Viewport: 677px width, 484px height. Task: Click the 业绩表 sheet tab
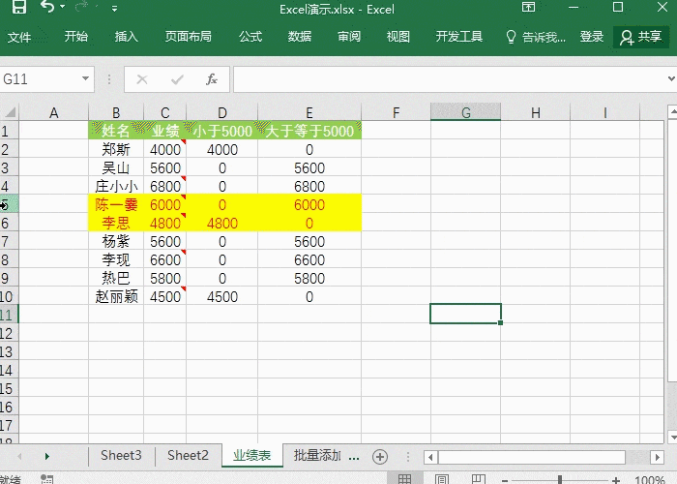[252, 456]
